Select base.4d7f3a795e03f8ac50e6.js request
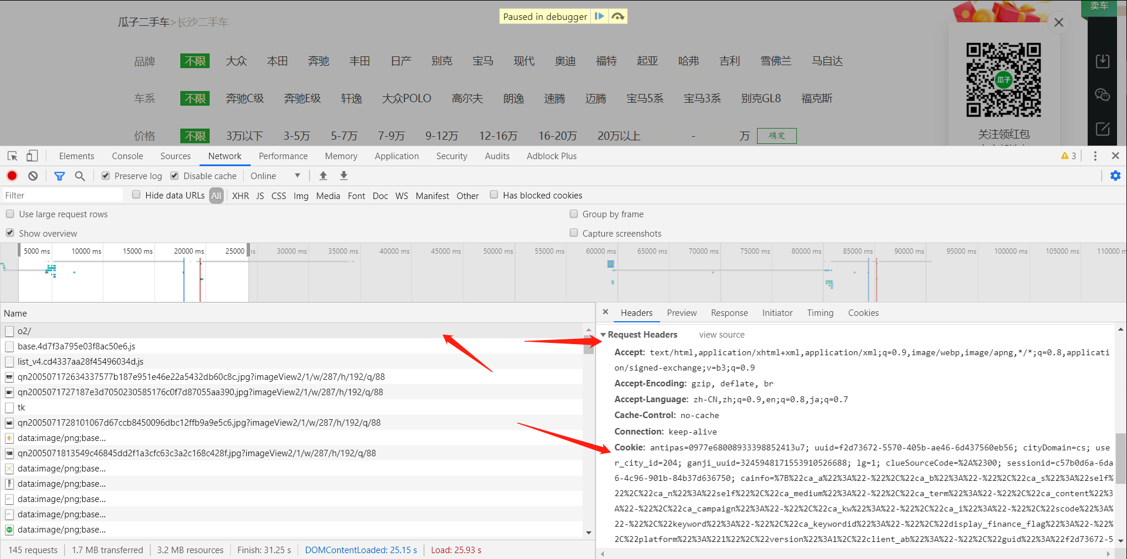1127x559 pixels. [292, 346]
